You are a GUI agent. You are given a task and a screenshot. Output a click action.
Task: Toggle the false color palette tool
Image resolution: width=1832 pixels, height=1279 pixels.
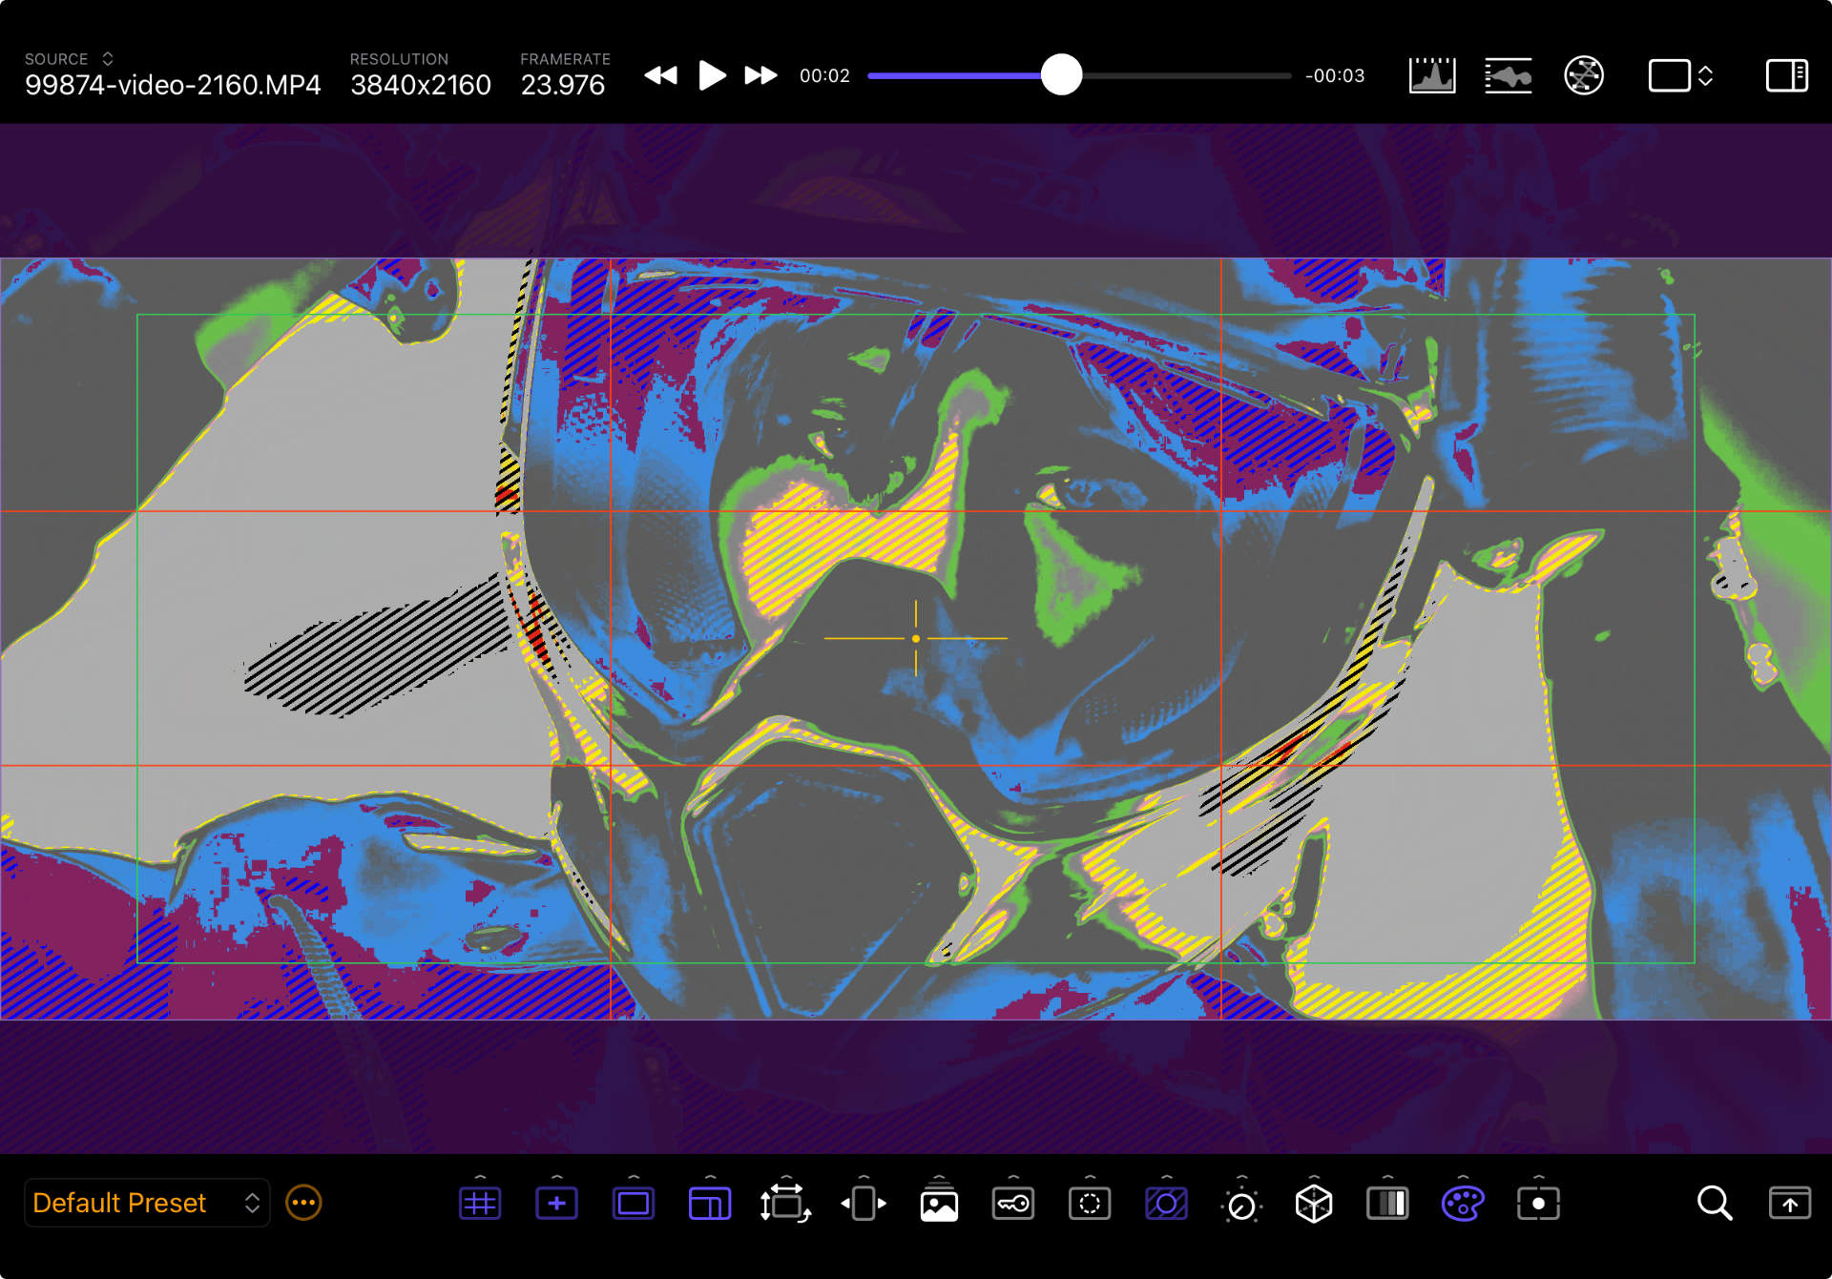coord(1462,1204)
